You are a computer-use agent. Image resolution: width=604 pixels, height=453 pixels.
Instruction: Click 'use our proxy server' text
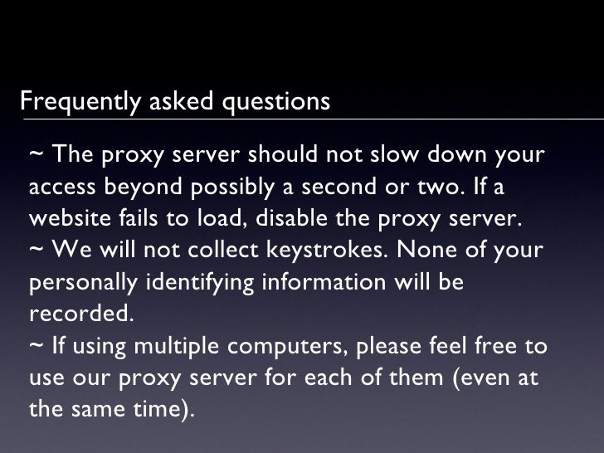[x=143, y=378]
